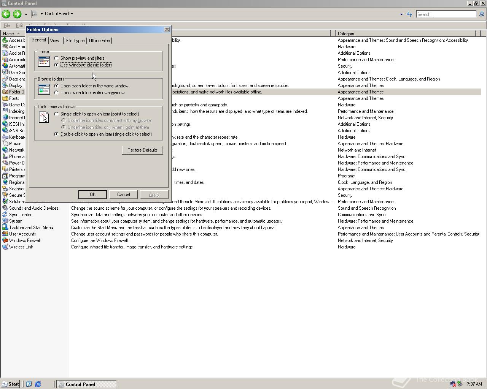
Task: Select Single-click to open an item
Action: pyautogui.click(x=96, y=114)
